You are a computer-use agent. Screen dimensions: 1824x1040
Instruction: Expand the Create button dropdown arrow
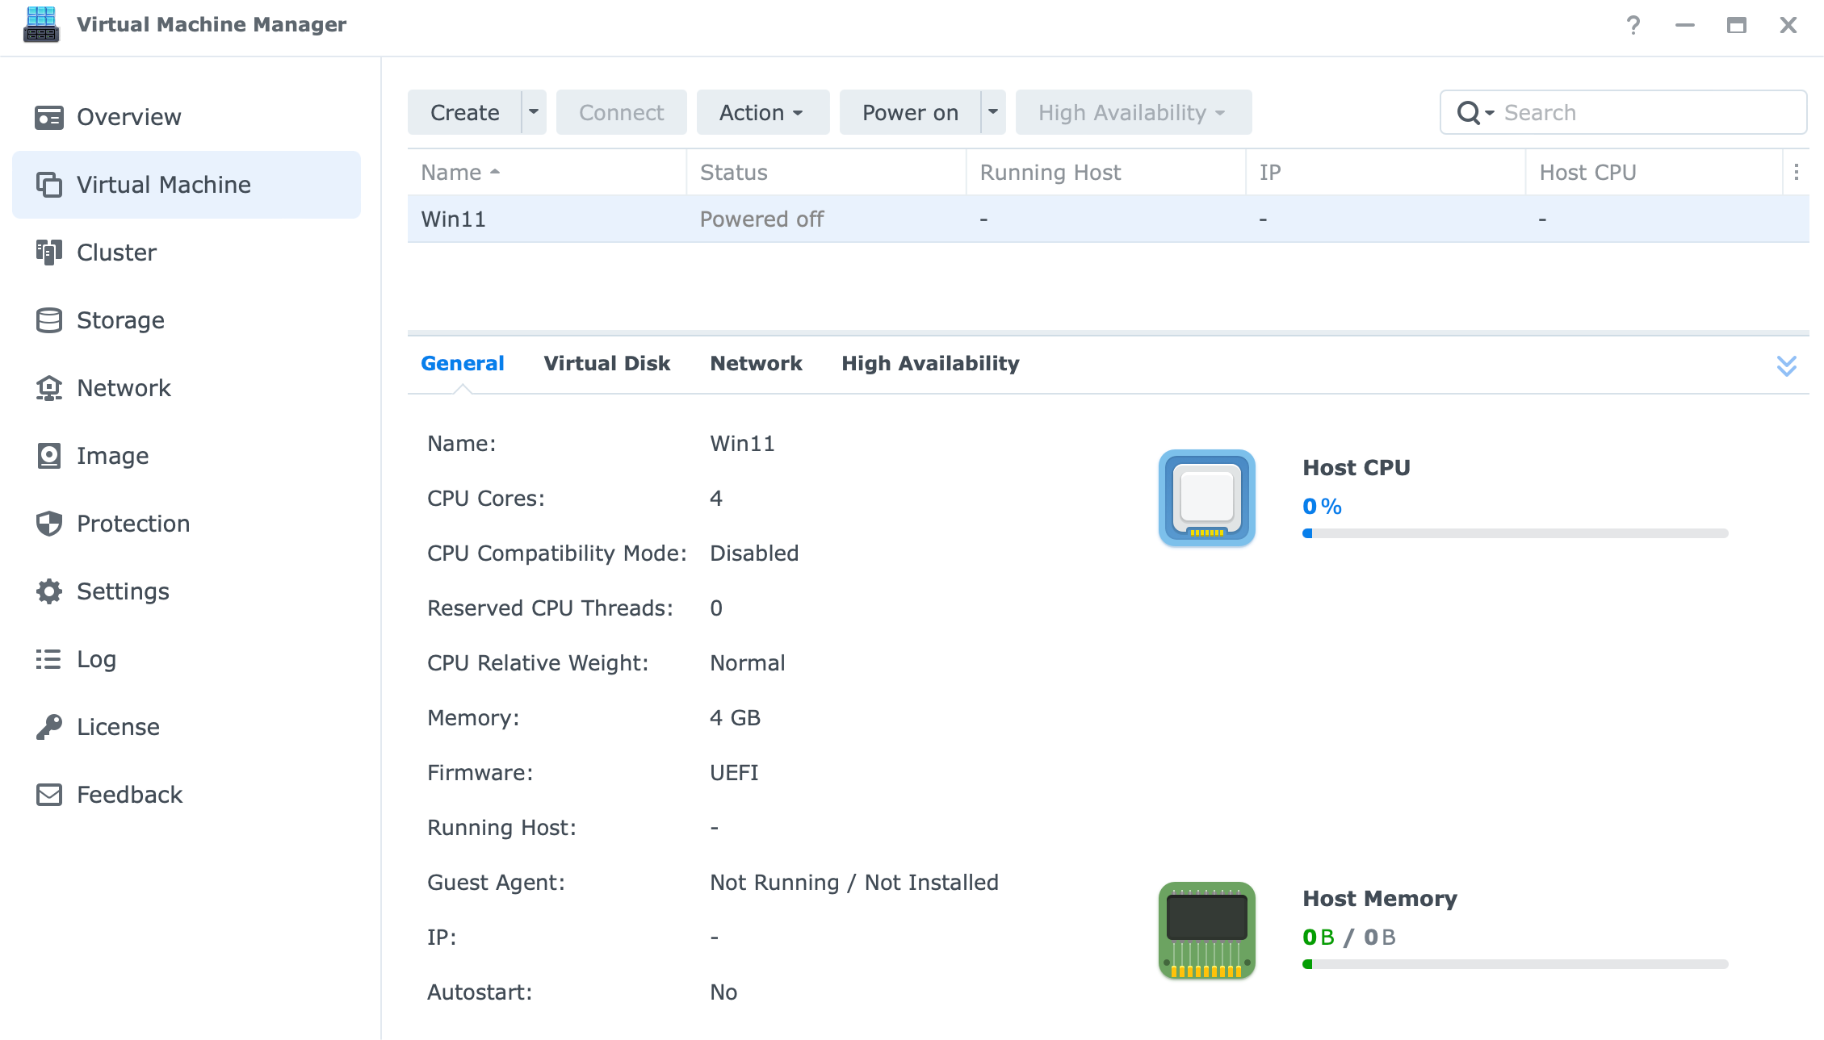coord(534,112)
